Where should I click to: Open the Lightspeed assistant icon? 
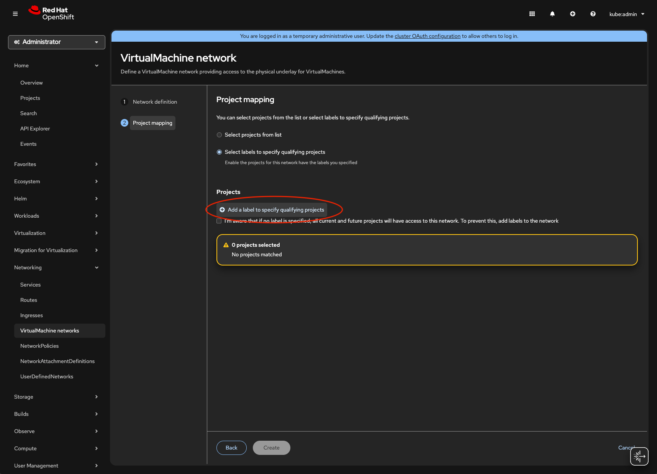click(x=639, y=456)
